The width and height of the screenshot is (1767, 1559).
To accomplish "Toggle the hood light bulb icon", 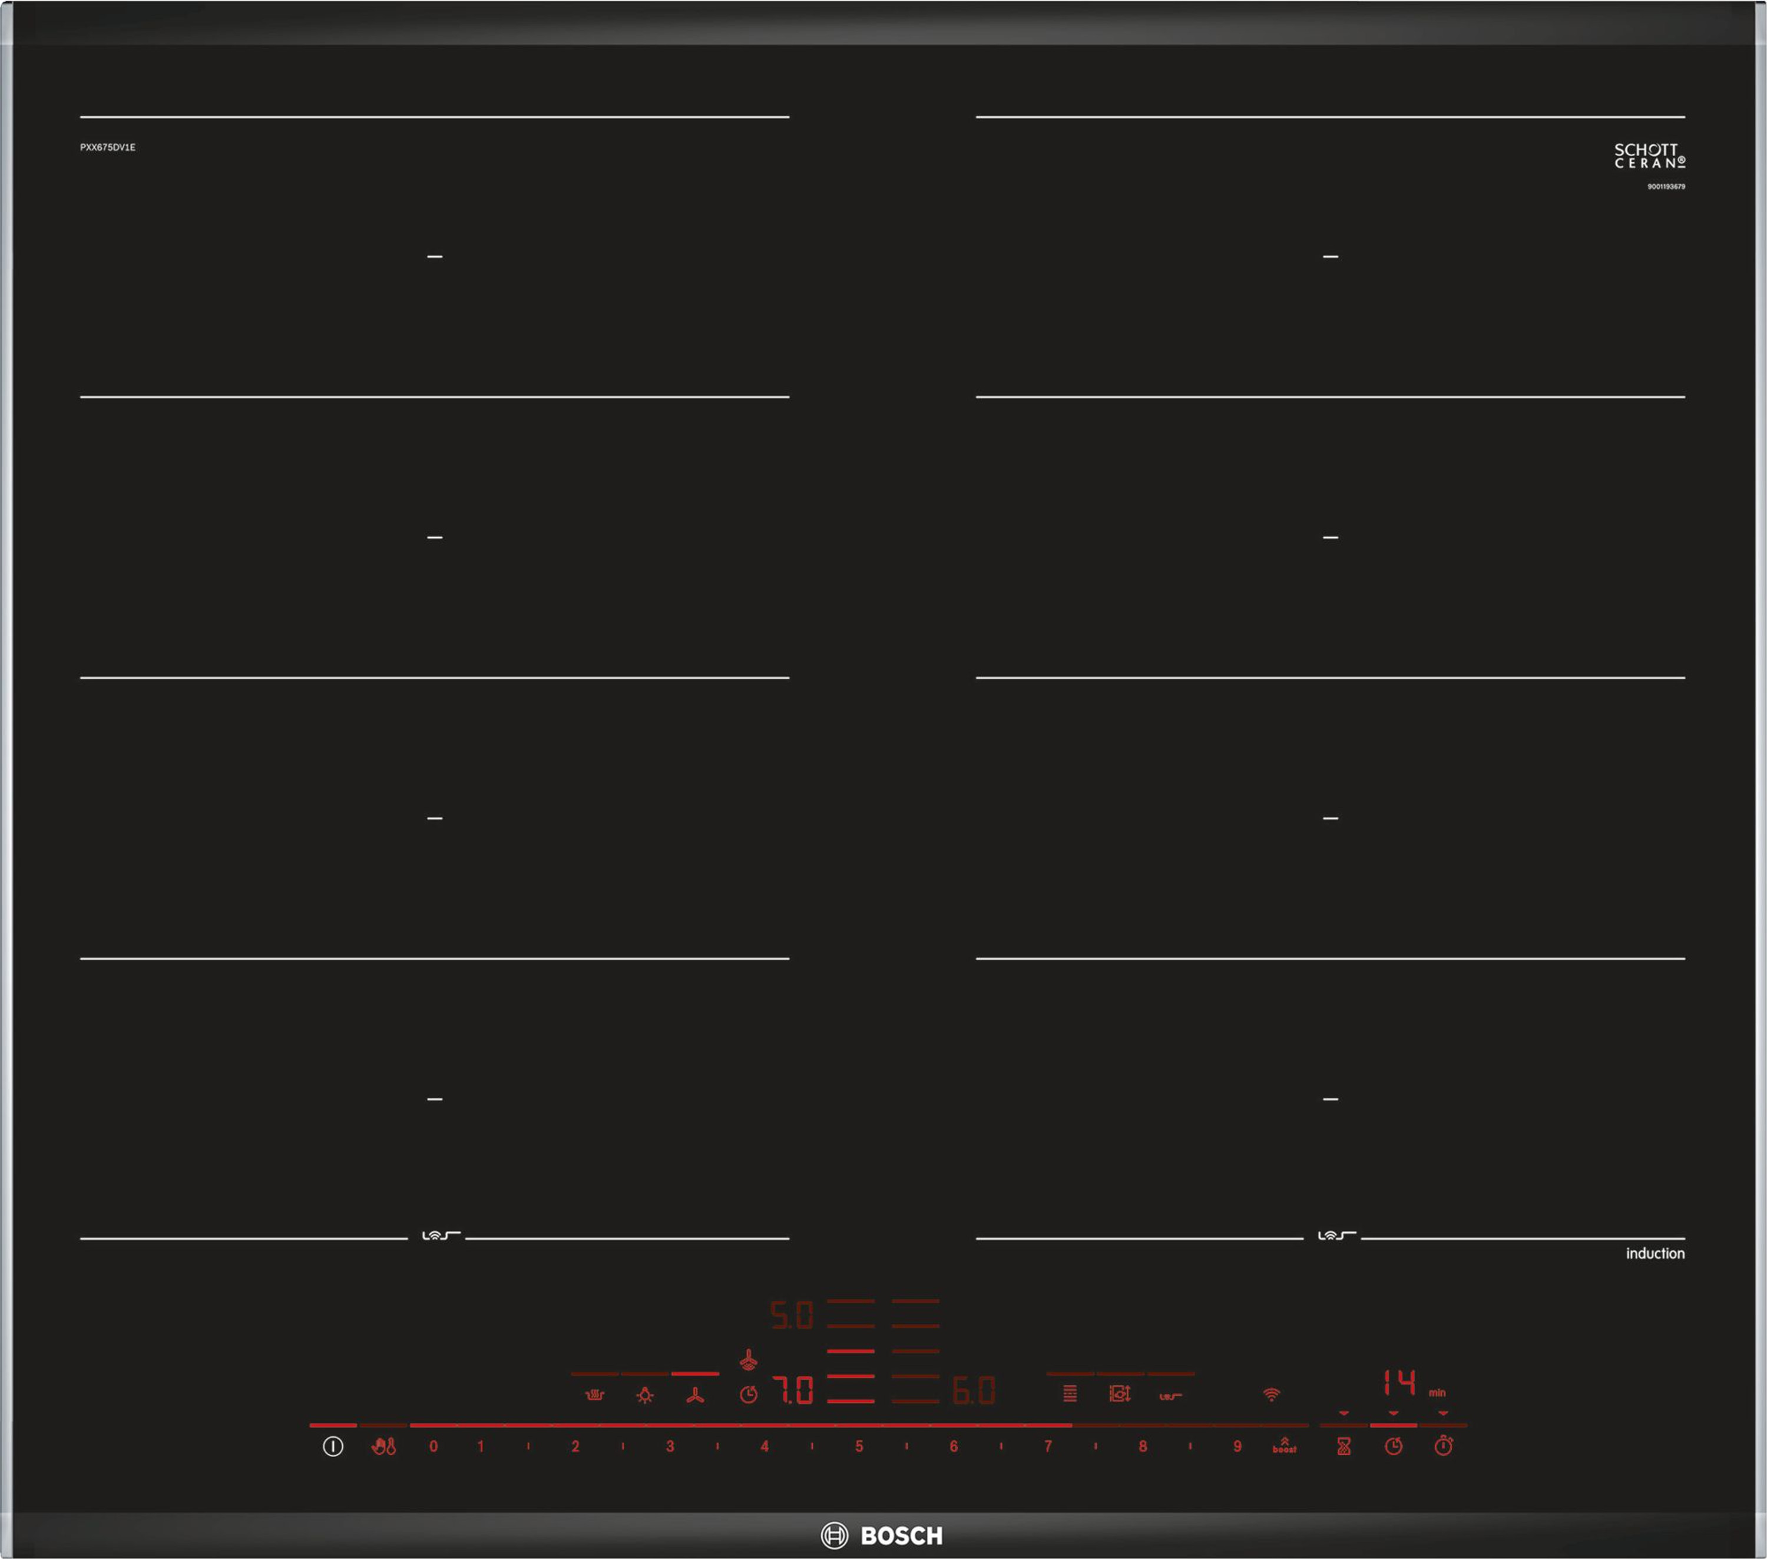I will [x=645, y=1395].
